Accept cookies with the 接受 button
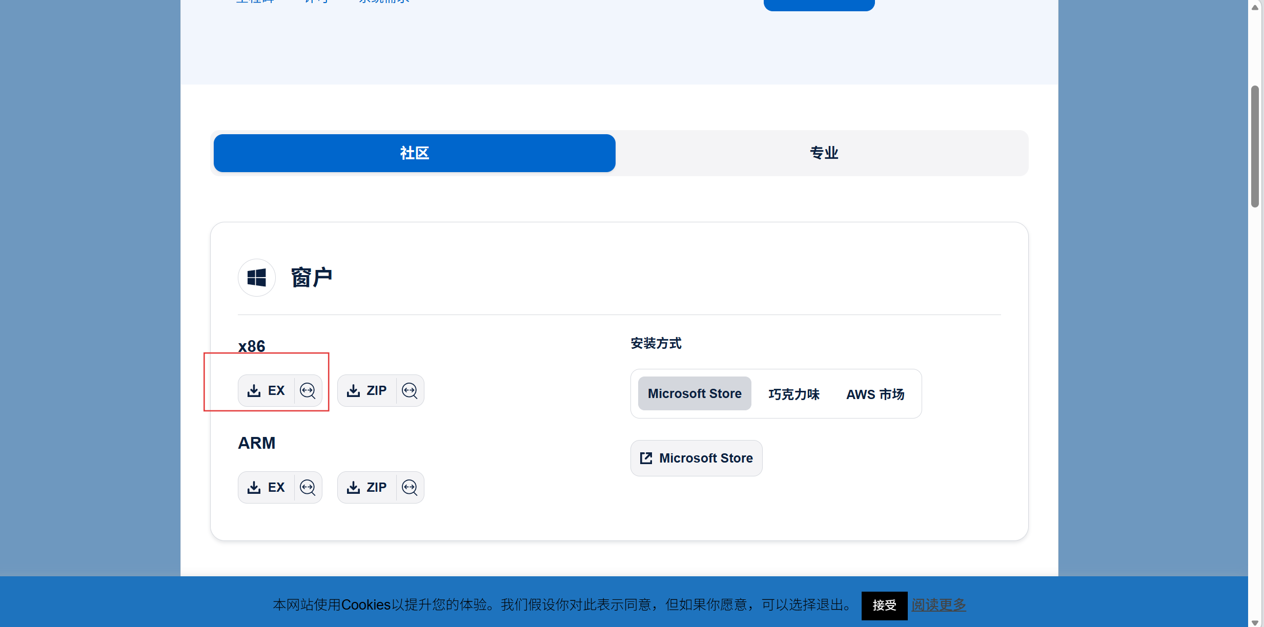Screen dimensions: 1264x627 (x=884, y=605)
